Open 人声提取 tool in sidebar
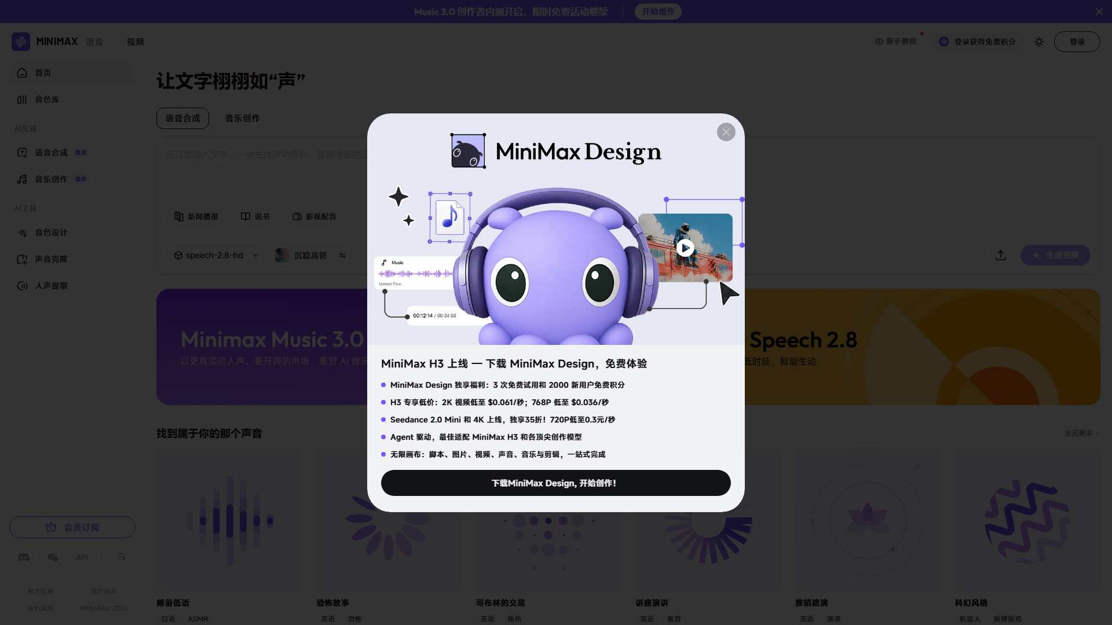The image size is (1112, 625). (x=72, y=286)
